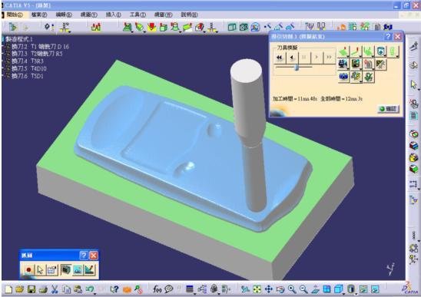Select tree item 換刀.4 T3R3
The height and width of the screenshot is (297, 421).
point(27,61)
